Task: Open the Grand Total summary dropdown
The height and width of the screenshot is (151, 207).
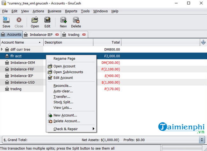Action: (x=202, y=140)
